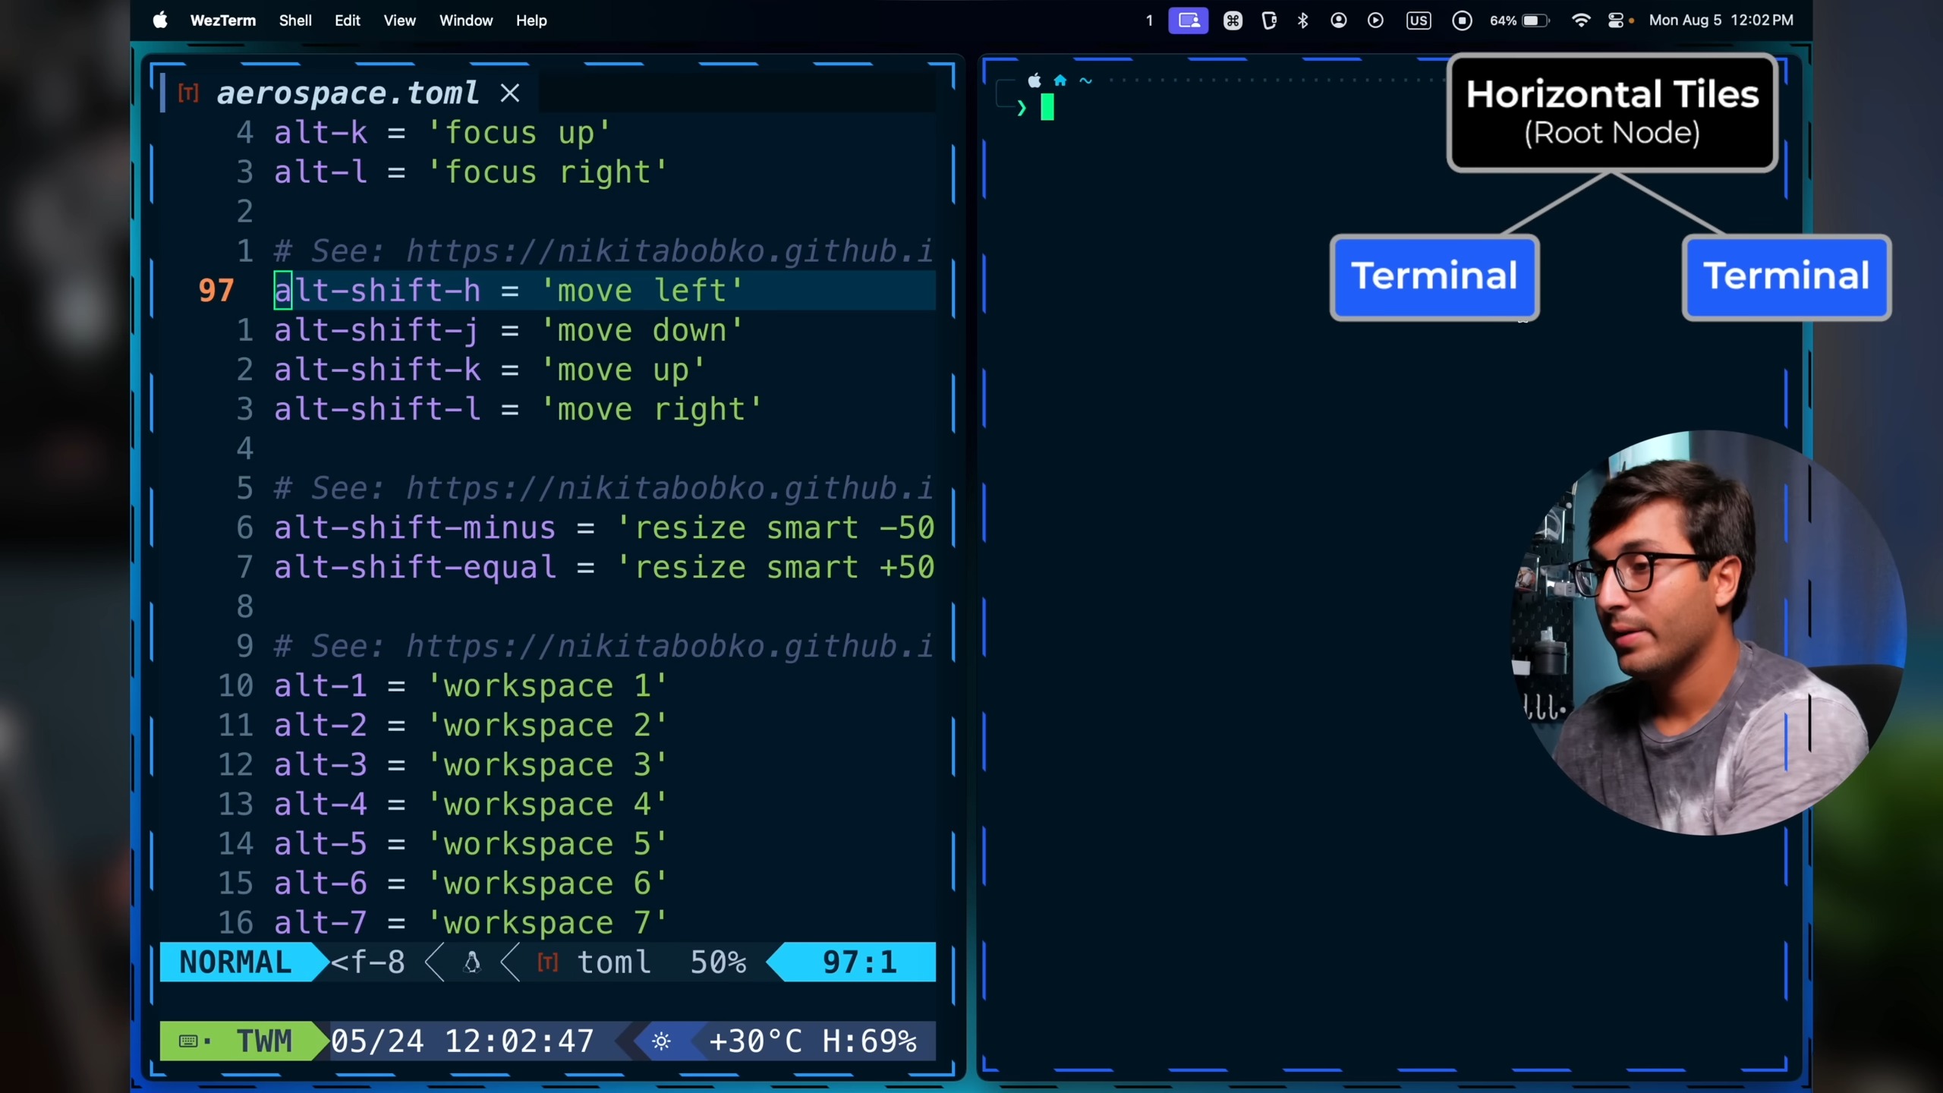Open the Window menu
The width and height of the screenshot is (1943, 1093).
click(465, 20)
